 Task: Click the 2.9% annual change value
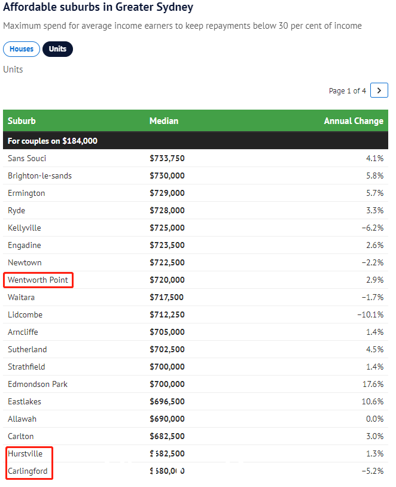click(x=375, y=280)
